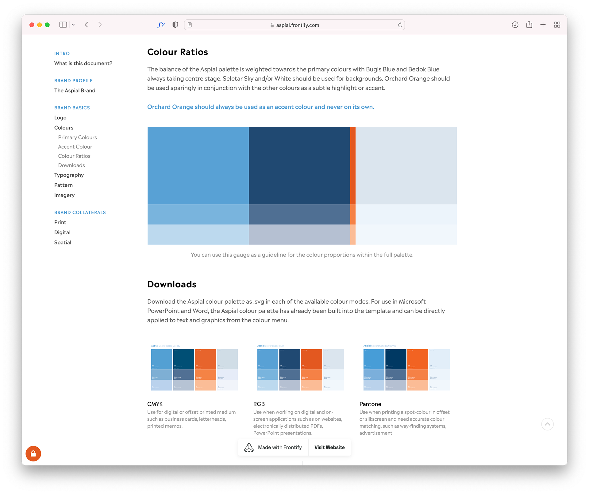Toggle the Safari sidebar button

coord(63,25)
